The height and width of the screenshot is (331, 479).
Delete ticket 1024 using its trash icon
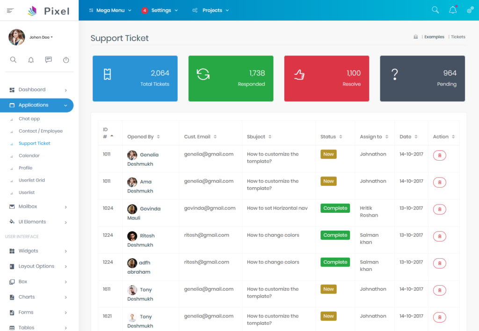[439, 209]
